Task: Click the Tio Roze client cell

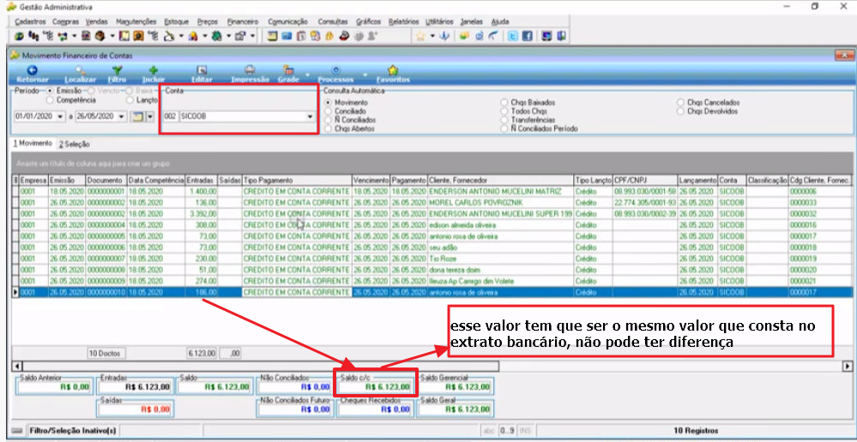Action: point(501,259)
